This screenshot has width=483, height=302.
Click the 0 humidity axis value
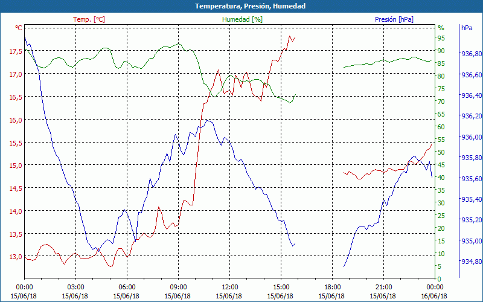pyautogui.click(x=440, y=279)
